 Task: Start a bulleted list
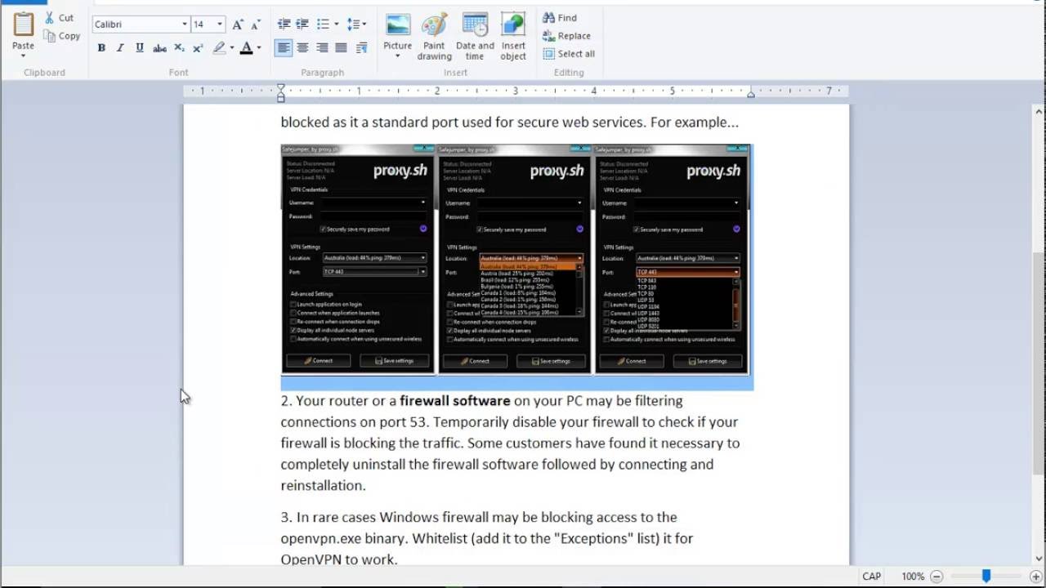[323, 24]
